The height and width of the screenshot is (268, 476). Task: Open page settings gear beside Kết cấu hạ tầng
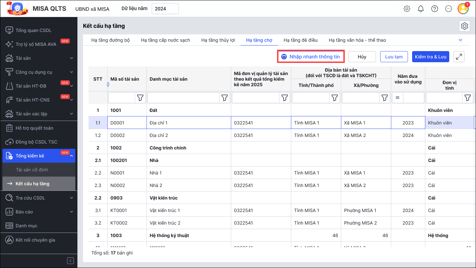point(464,26)
